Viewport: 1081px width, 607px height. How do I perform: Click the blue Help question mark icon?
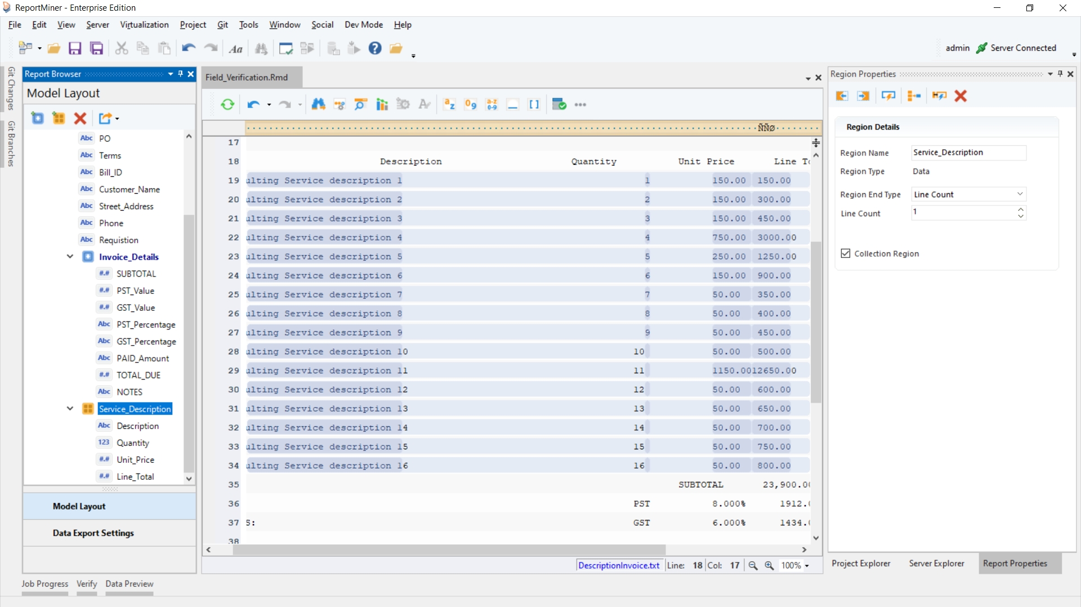tap(375, 48)
